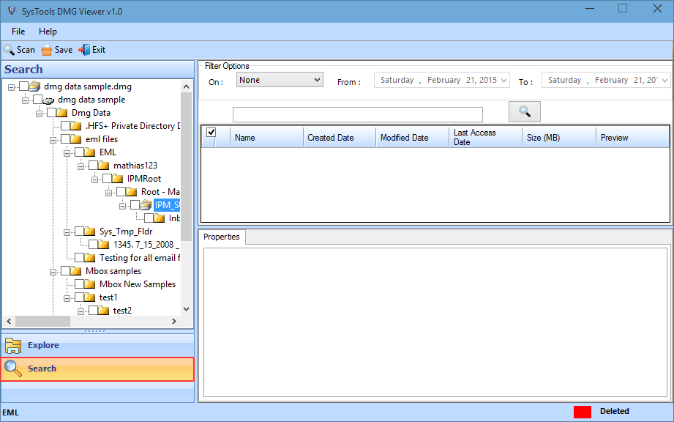Click the Search pane magnifier icon
674x422 pixels.
pyautogui.click(x=13, y=369)
